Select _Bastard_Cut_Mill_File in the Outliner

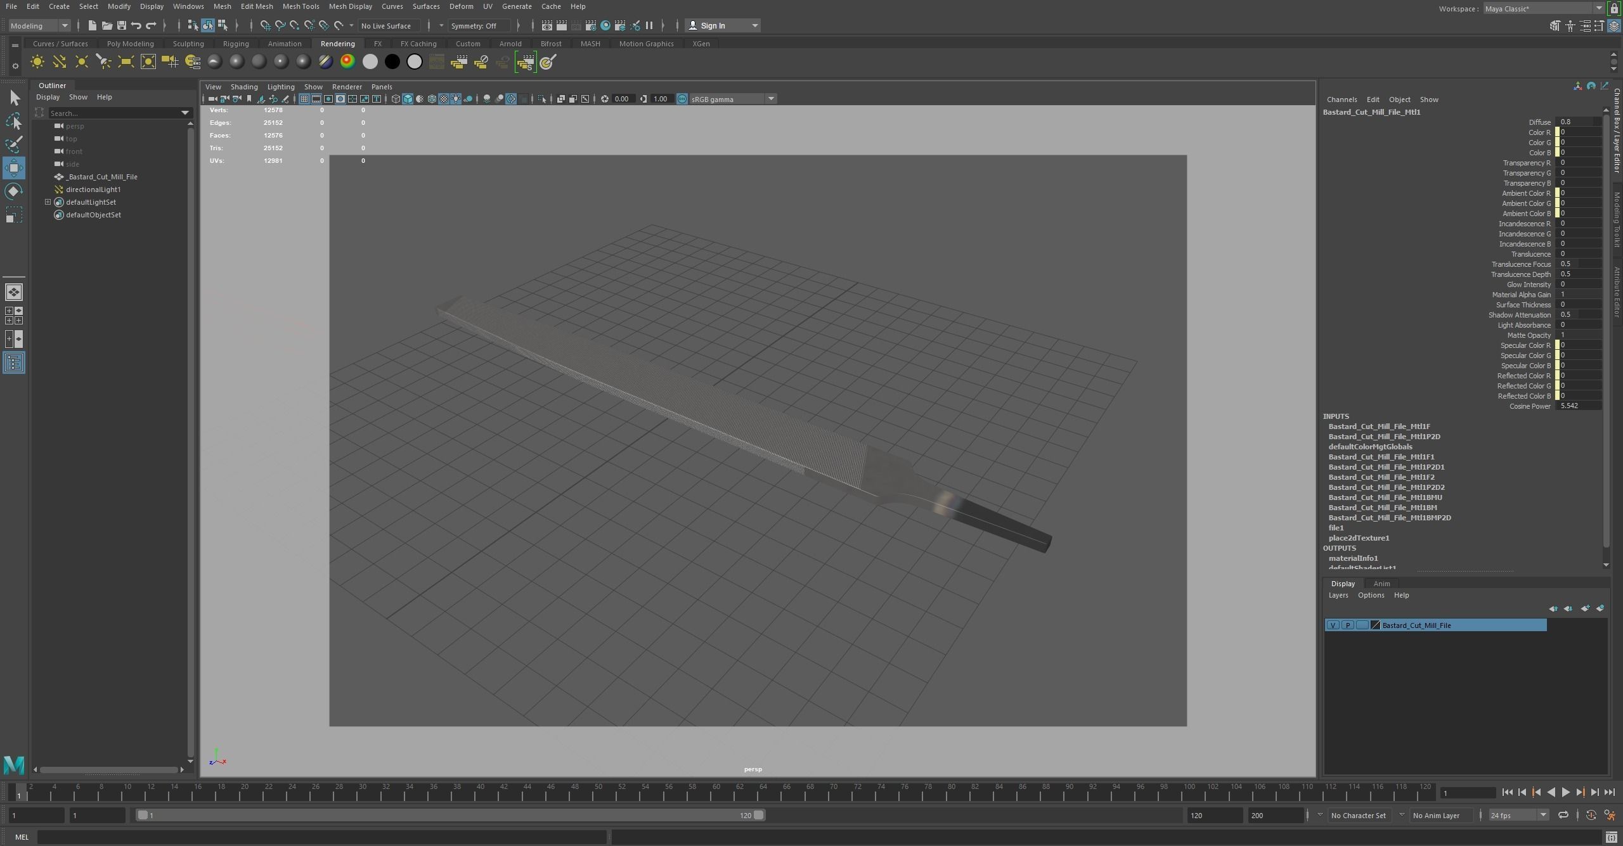pos(101,177)
